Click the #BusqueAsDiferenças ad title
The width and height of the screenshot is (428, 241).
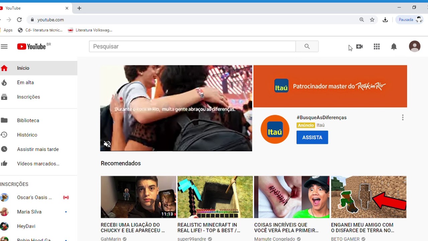tap(321, 117)
